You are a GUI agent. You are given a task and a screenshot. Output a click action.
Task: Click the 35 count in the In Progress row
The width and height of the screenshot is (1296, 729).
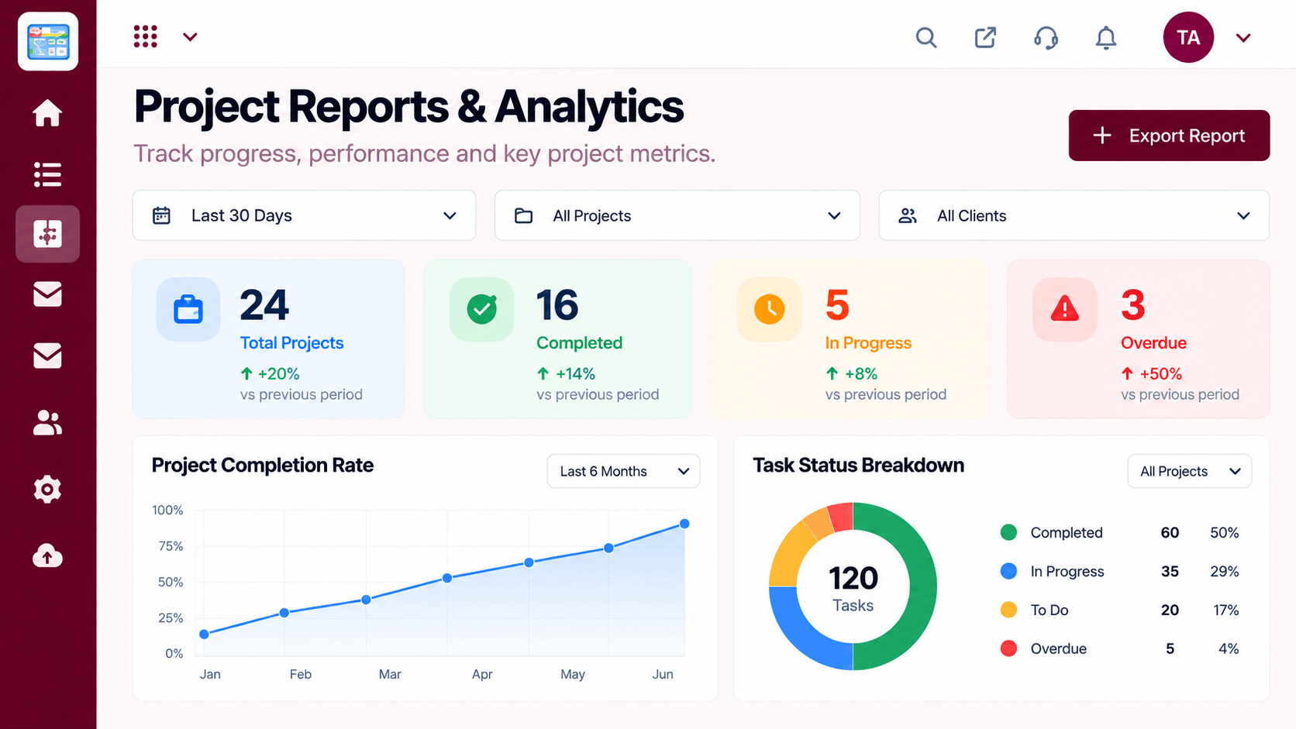point(1170,571)
